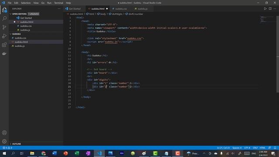Open the Terminal menu

[58, 3]
